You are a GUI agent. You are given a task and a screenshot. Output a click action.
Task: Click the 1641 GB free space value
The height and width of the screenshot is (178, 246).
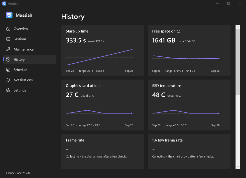pyautogui.click(x=164, y=40)
